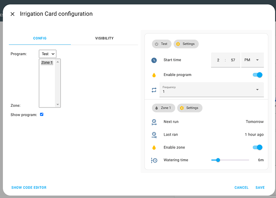Click the gear icon in program Settings chip
The height and width of the screenshot is (198, 276).
178,44
